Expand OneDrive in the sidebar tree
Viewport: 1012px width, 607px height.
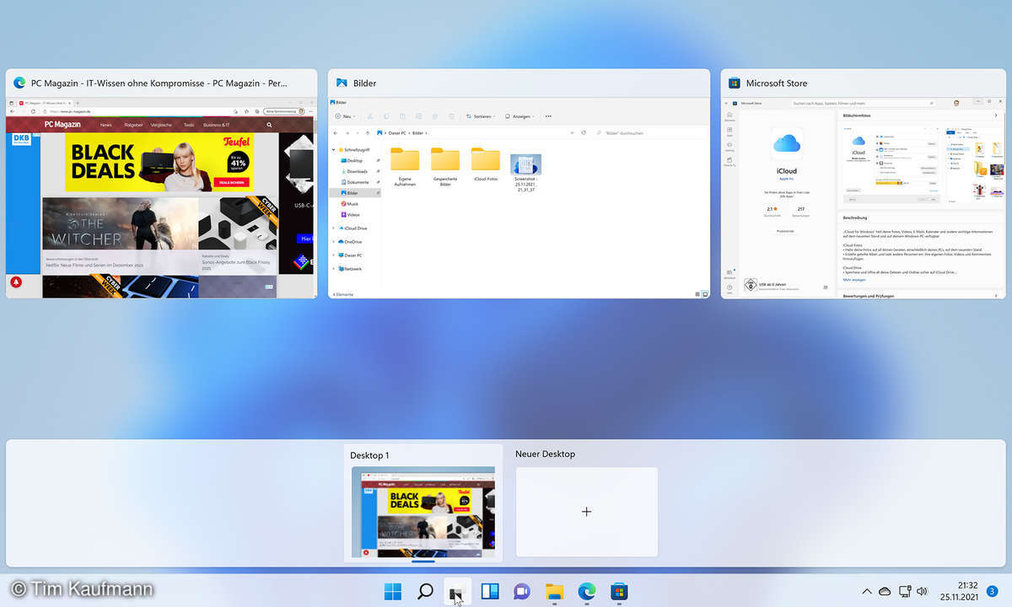click(x=335, y=241)
